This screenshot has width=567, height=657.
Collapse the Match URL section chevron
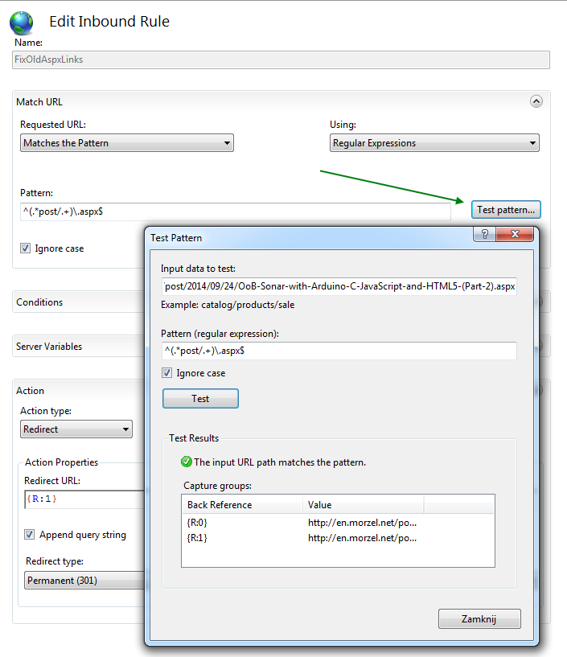[536, 101]
